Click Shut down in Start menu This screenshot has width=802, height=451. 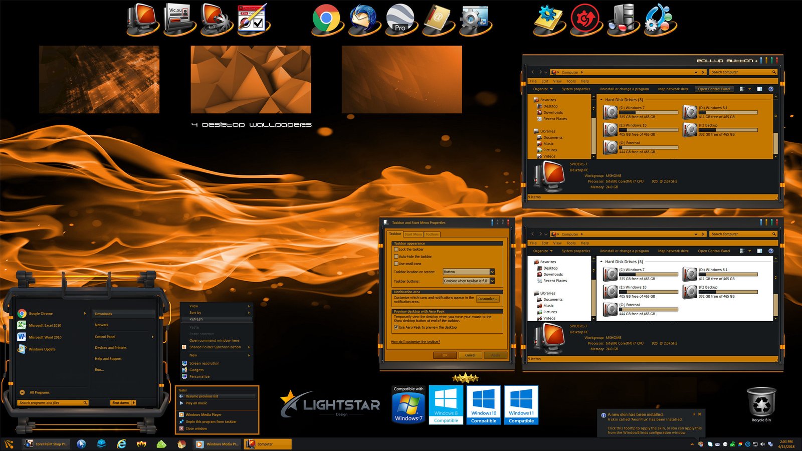coord(120,403)
